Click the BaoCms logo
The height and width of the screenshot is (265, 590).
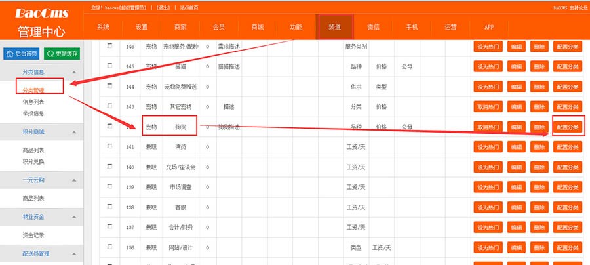(x=39, y=13)
